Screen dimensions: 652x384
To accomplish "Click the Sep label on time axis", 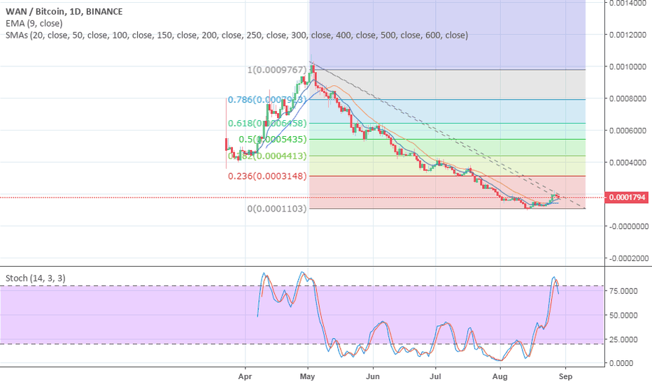I will click(x=565, y=376).
